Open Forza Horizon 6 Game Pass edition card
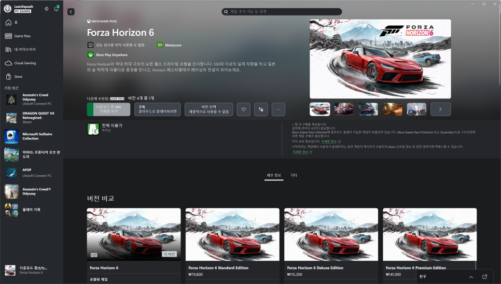This screenshot has height=284, width=501. pyautogui.click(x=134, y=246)
